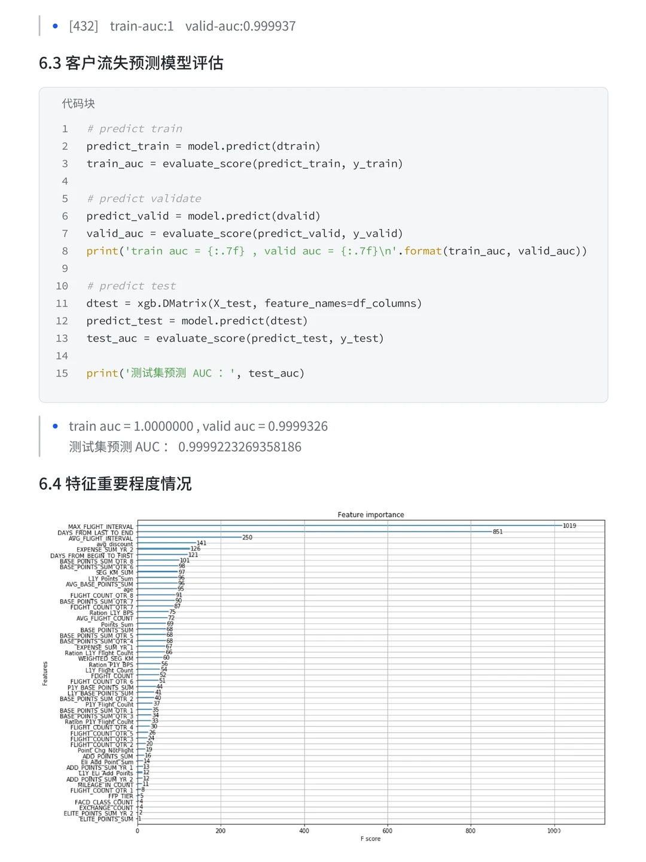Click the 'F score' x-axis label
The image size is (646, 862).
click(x=370, y=839)
